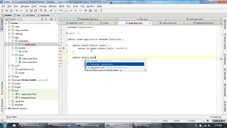Open the Refactor menu
The height and width of the screenshot is (128, 227).
(x=53, y=6)
